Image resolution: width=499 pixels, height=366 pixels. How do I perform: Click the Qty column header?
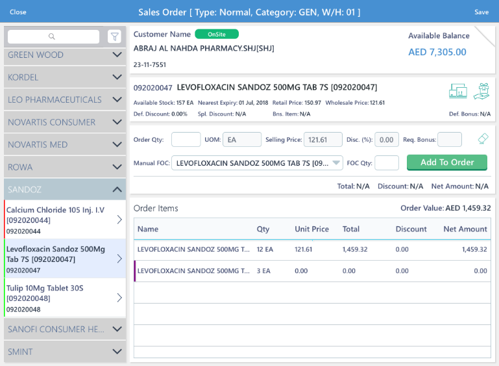click(x=263, y=229)
